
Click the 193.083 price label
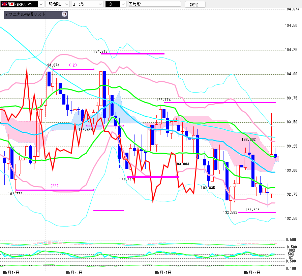point(182,164)
